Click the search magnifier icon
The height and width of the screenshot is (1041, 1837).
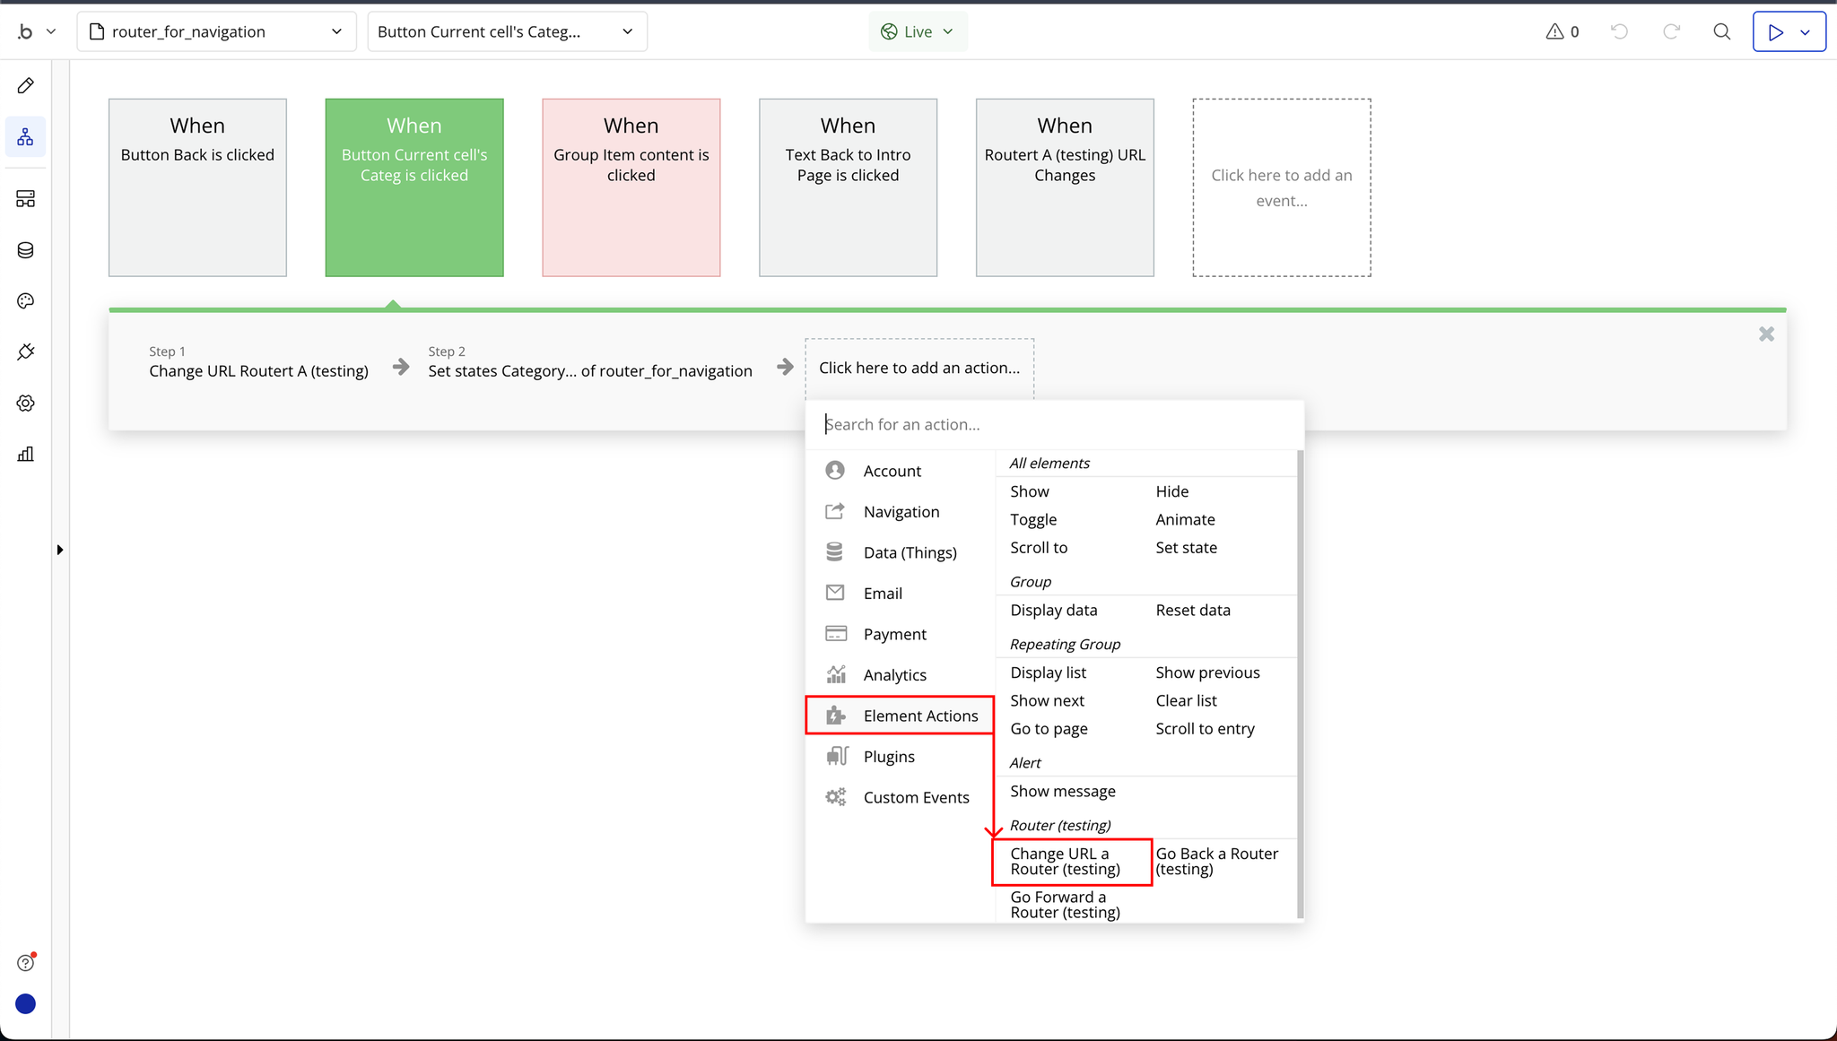pyautogui.click(x=1721, y=31)
